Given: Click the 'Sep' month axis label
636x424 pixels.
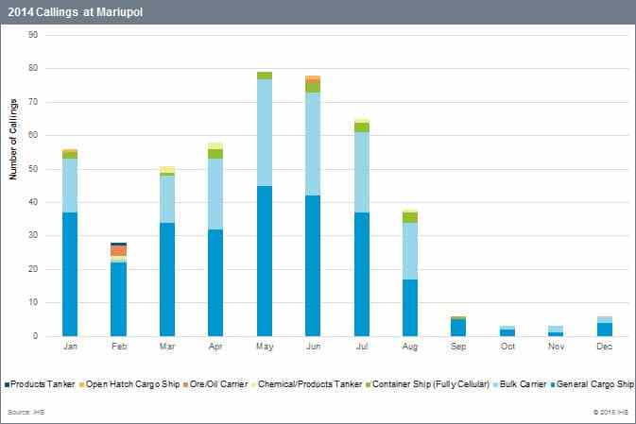Looking at the screenshot, I should click(458, 347).
